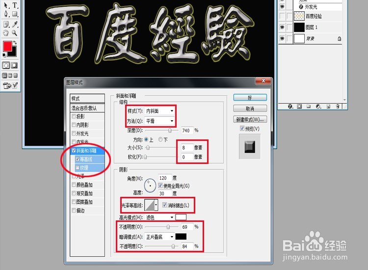Viewport: 368px width, 270px height.
Task: Confirm with the 好 button
Action: (250, 97)
